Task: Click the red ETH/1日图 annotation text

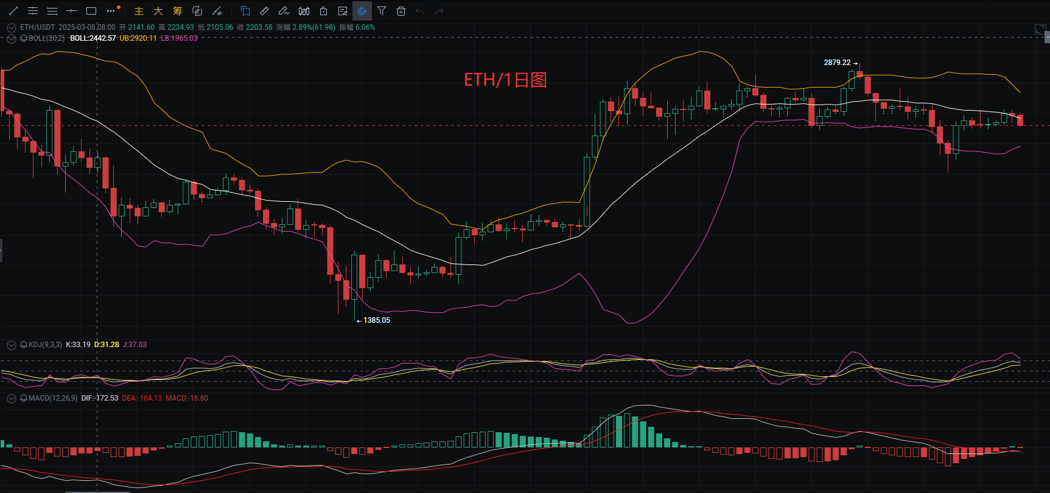Action: pos(505,80)
